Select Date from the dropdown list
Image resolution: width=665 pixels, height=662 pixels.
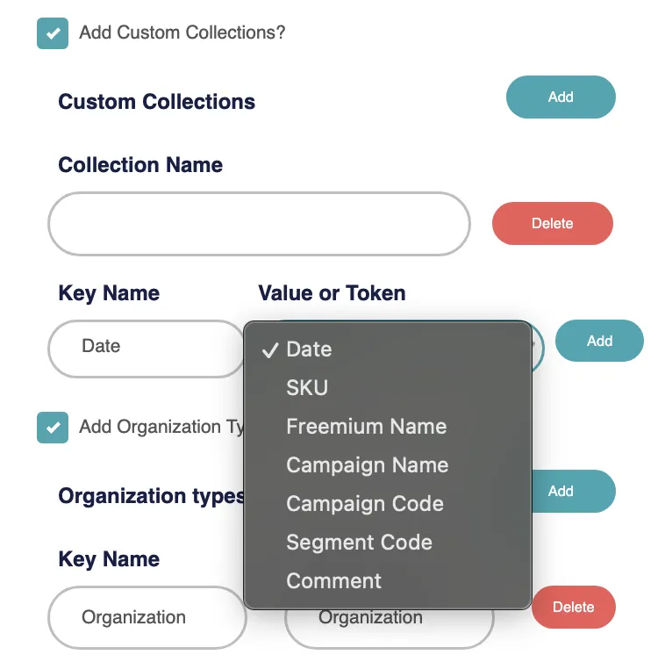tap(309, 349)
